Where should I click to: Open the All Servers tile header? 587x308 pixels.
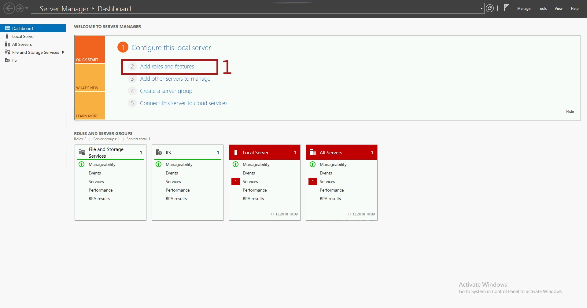tap(341, 152)
